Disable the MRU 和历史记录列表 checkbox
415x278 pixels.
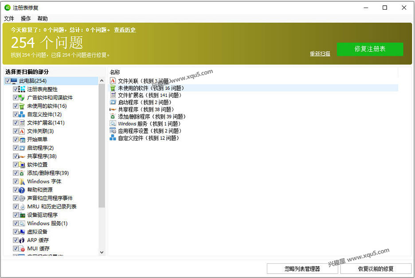click(x=16, y=206)
